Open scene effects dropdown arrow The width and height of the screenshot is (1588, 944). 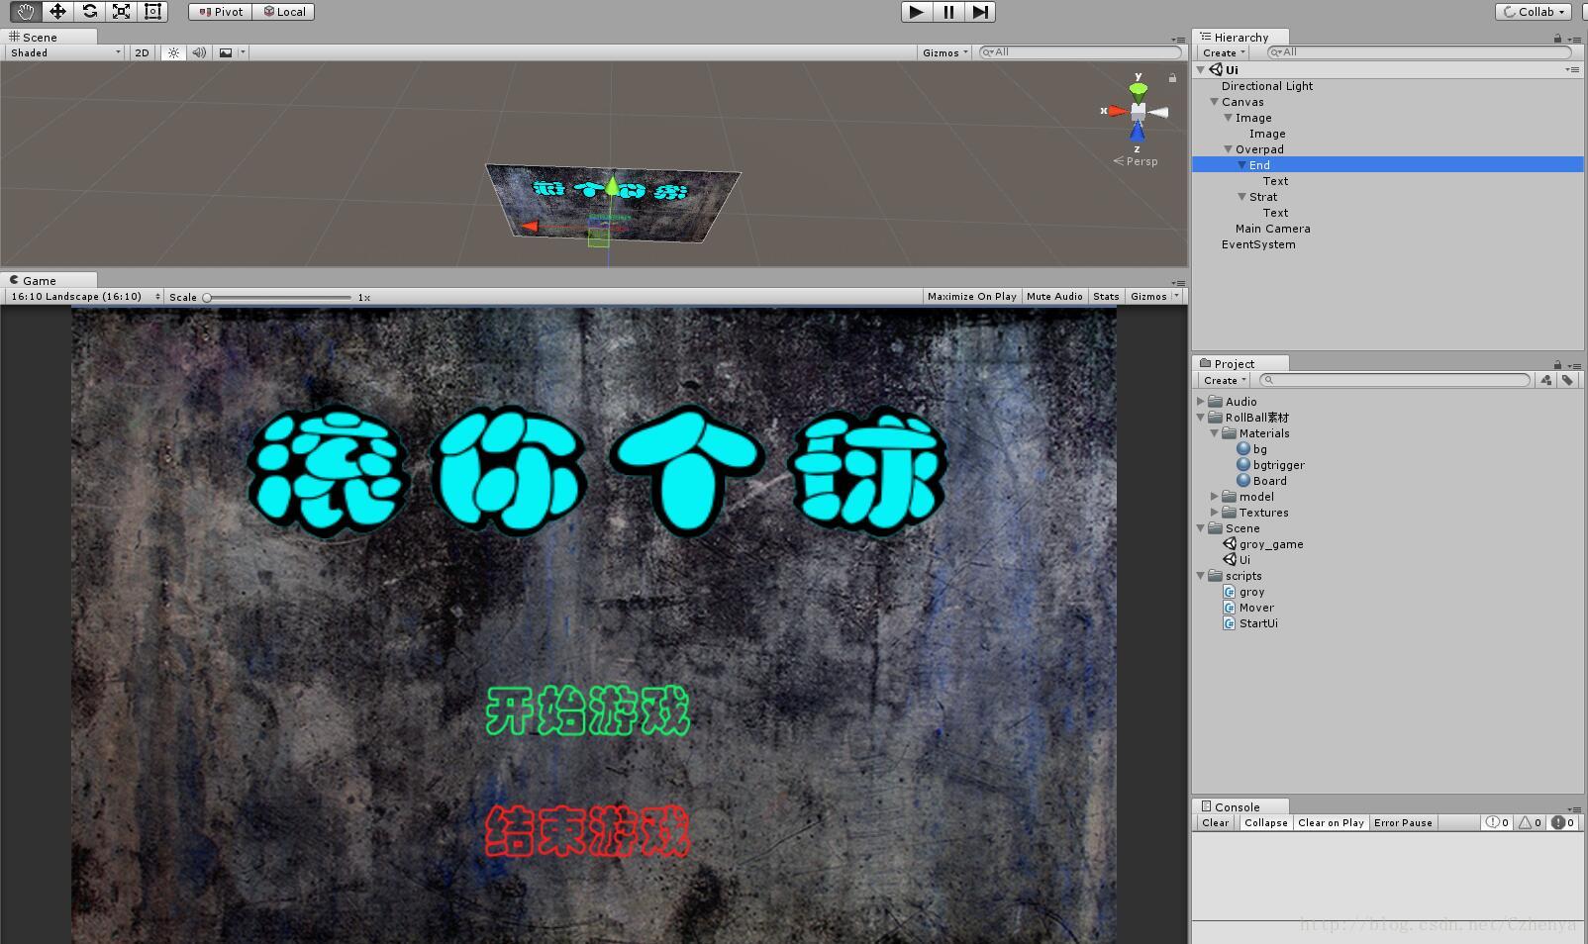[x=243, y=52]
